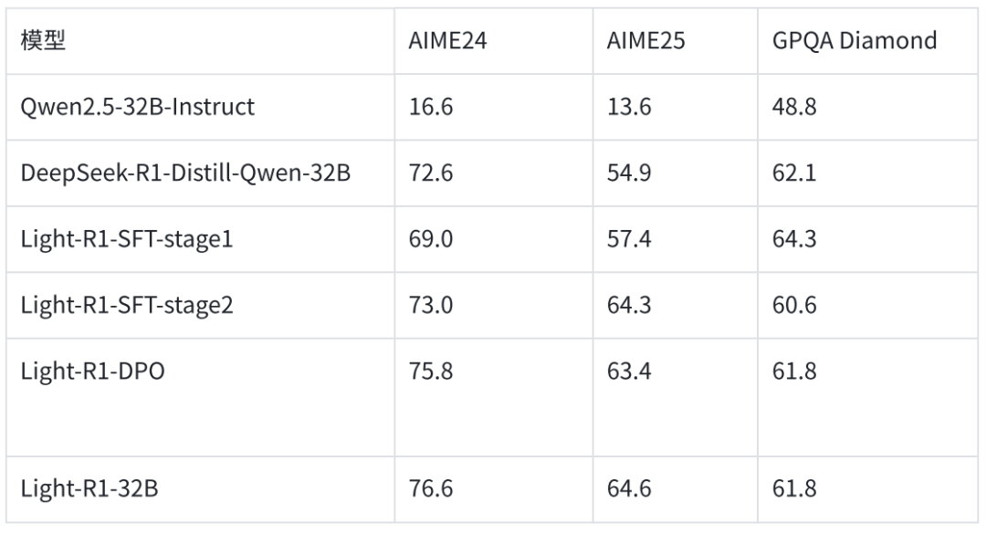Click the 48.8 GPQA Diamond score
Image resolution: width=986 pixels, height=534 pixels.
[x=794, y=107]
